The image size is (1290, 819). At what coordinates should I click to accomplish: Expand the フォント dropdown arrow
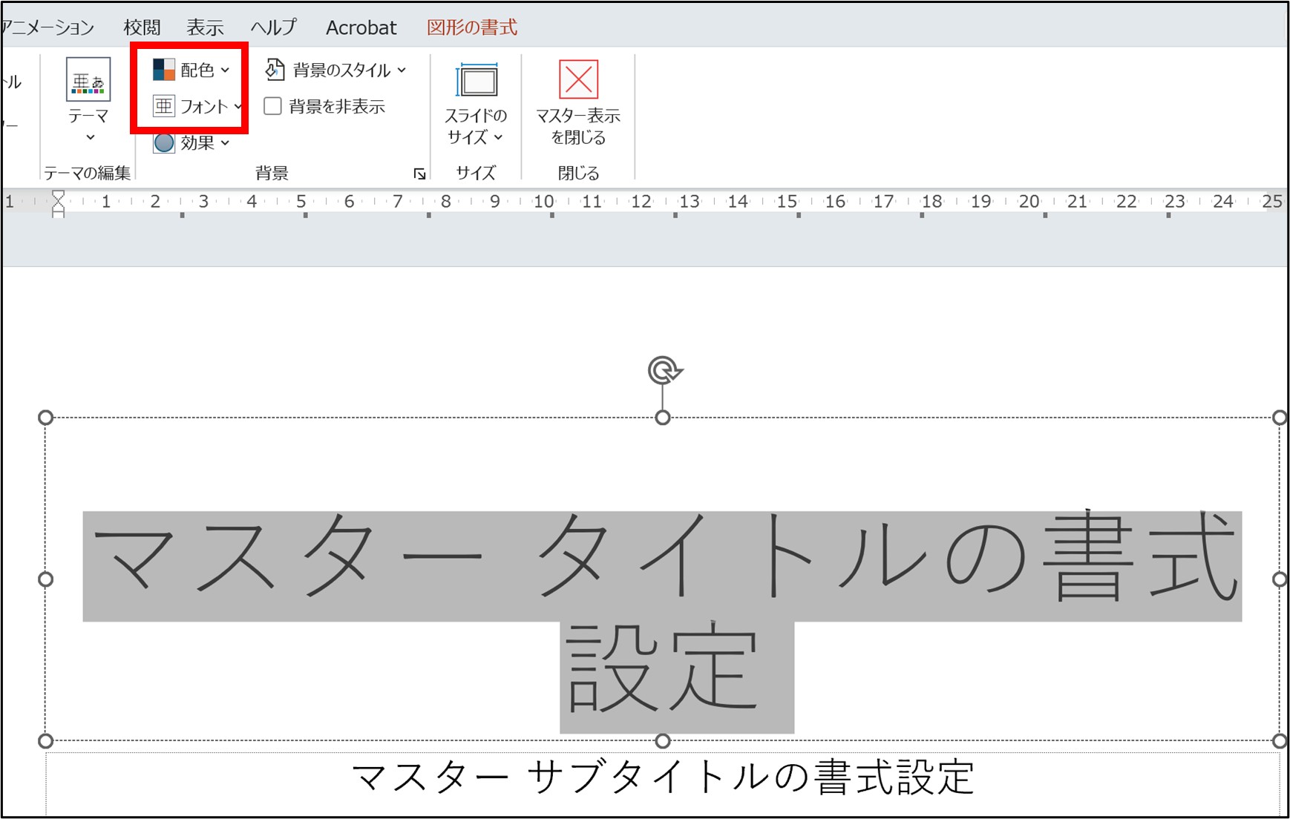click(238, 107)
